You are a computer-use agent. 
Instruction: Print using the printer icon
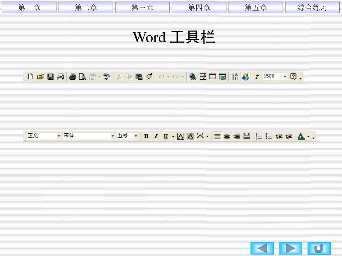[x=72, y=77]
